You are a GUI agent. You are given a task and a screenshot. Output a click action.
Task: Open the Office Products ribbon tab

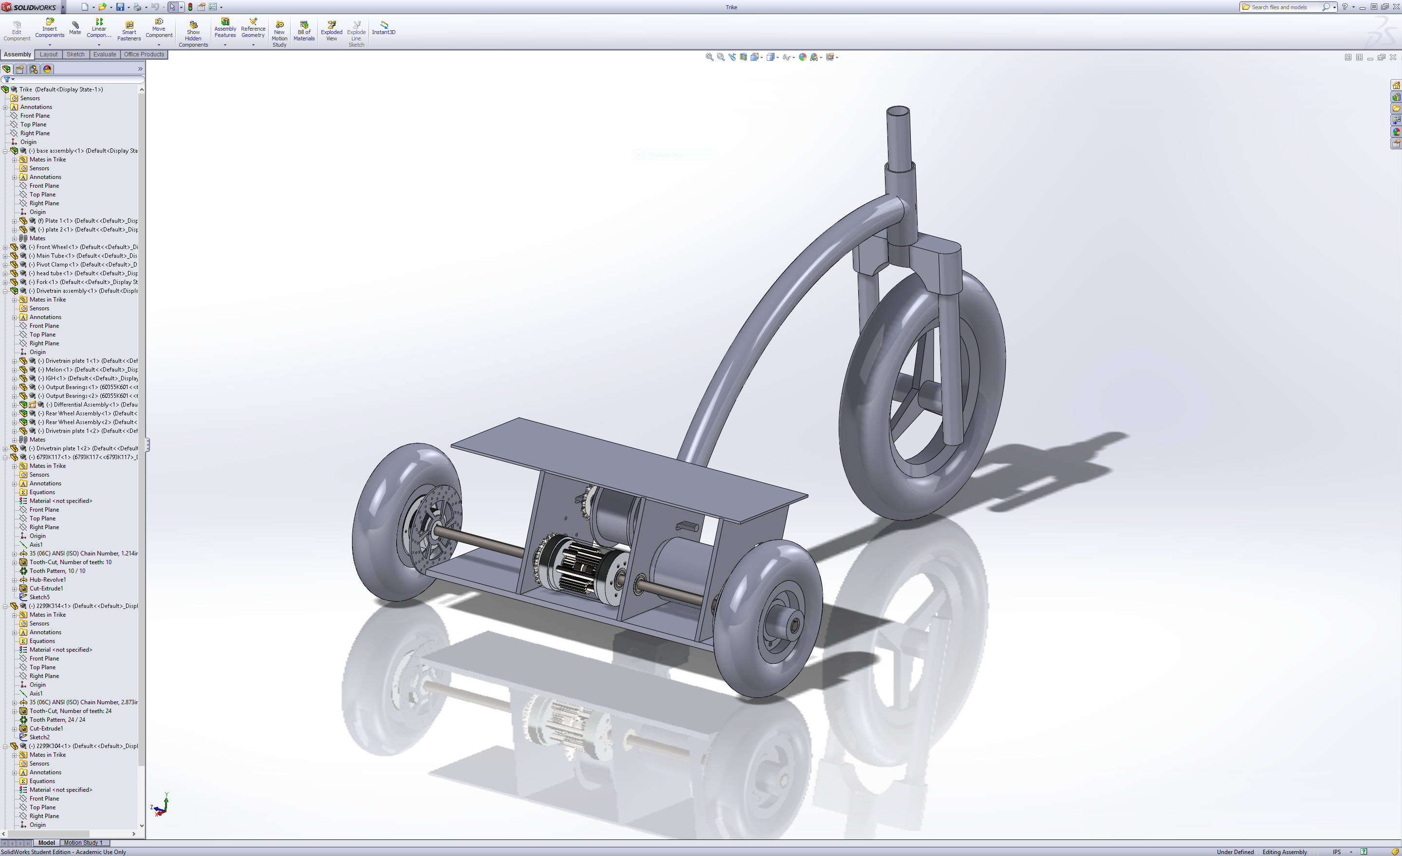144,54
